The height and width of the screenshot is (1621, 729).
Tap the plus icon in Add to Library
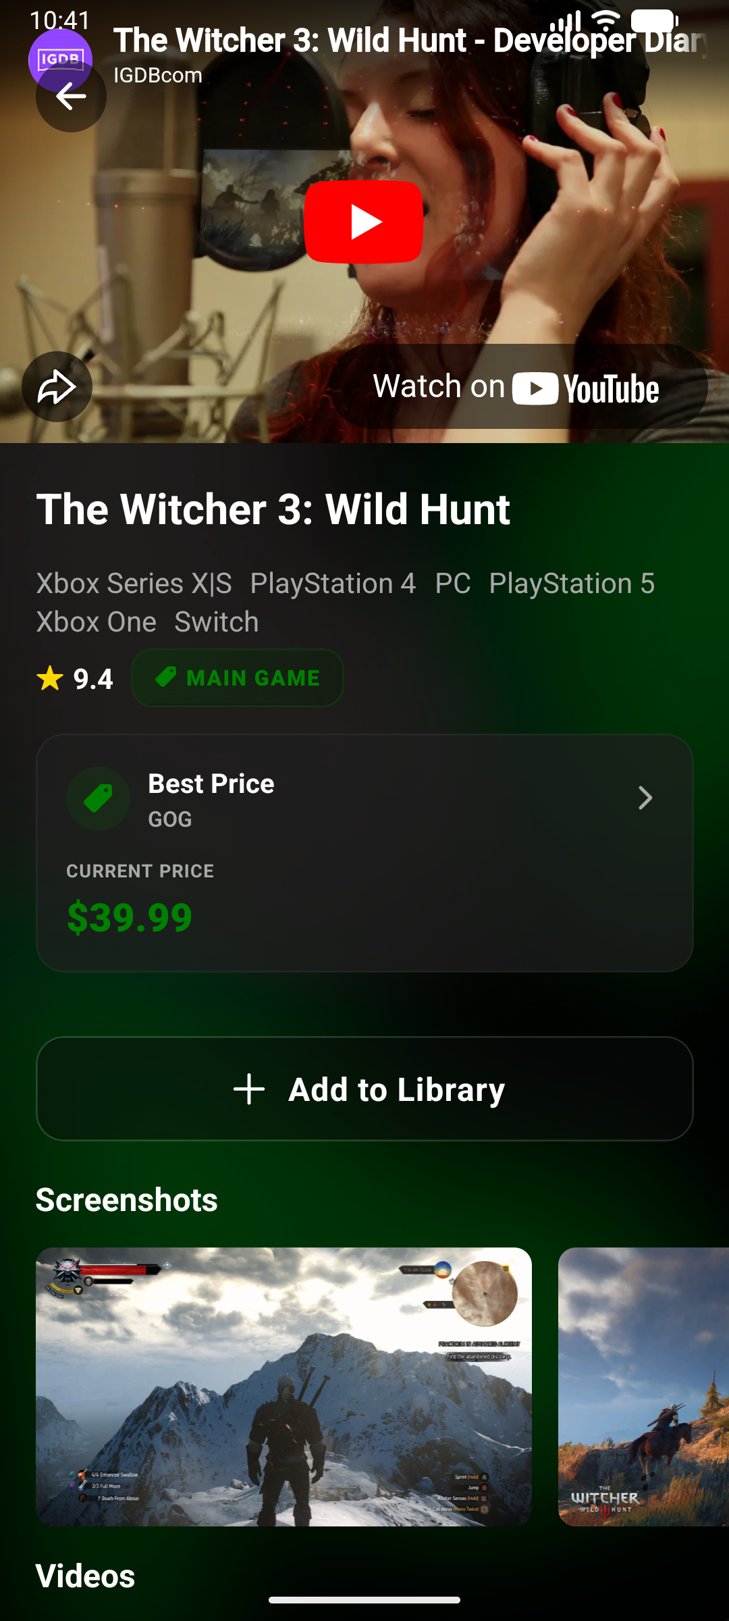(x=249, y=1089)
